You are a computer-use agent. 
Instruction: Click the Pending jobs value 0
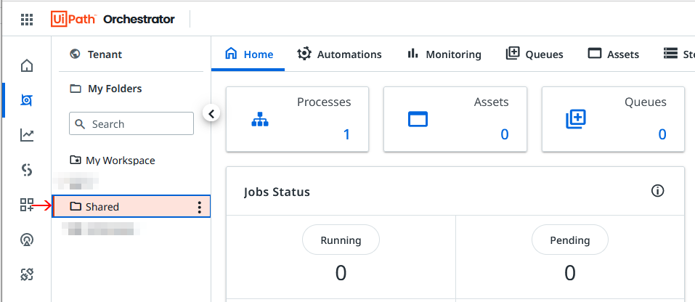570,273
